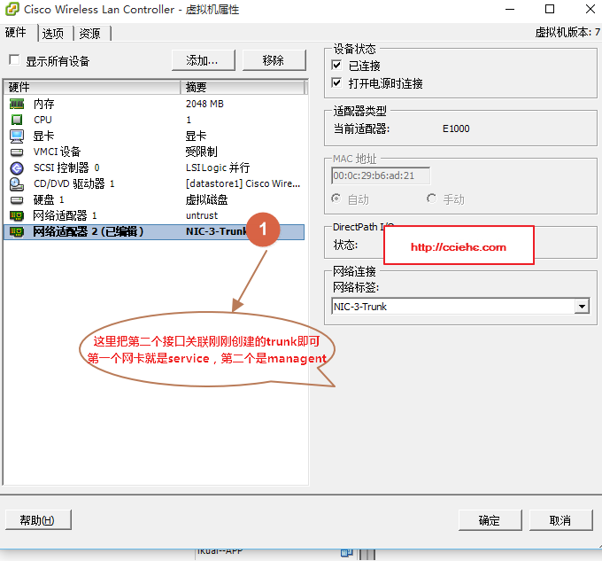602x561 pixels.
Task: Click the LSI Logic 并行 summary value
Action: [x=218, y=168]
